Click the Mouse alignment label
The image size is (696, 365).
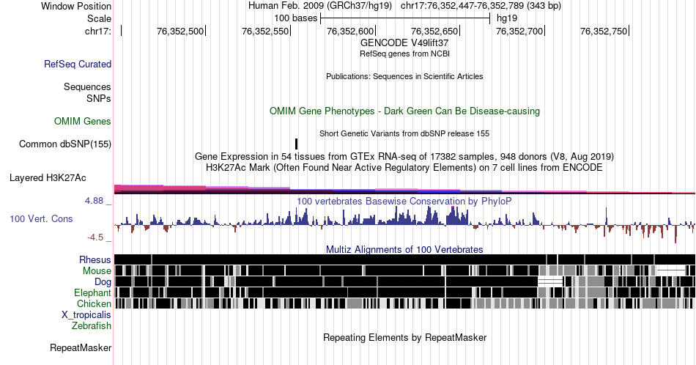pyautogui.click(x=97, y=271)
